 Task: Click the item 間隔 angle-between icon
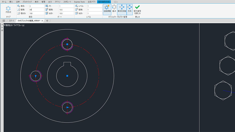coord(18,9)
